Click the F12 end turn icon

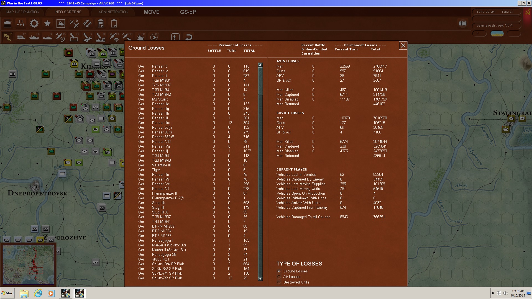click(154, 37)
